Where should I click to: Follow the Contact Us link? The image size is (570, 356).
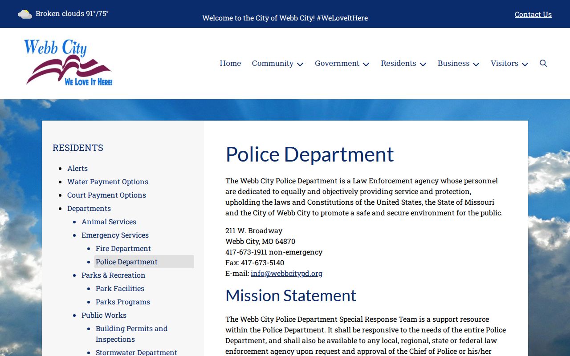click(533, 14)
